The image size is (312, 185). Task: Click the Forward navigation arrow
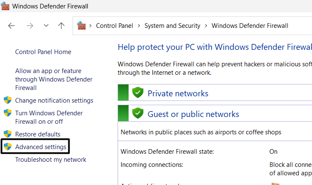point(30,26)
